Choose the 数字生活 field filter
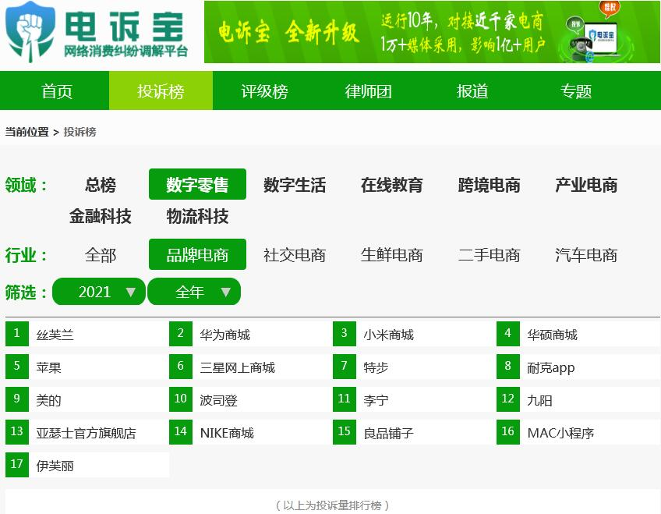Image resolution: width=661 pixels, height=514 pixels. (295, 184)
